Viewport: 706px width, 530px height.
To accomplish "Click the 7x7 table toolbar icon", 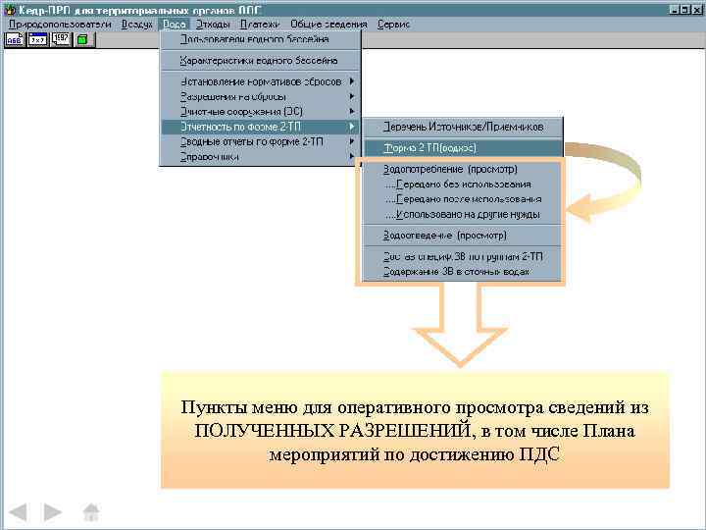I will [37, 39].
